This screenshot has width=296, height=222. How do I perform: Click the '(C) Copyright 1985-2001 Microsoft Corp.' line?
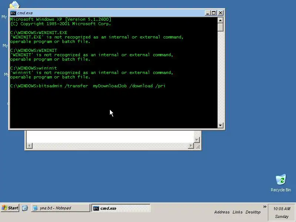[x=61, y=24]
